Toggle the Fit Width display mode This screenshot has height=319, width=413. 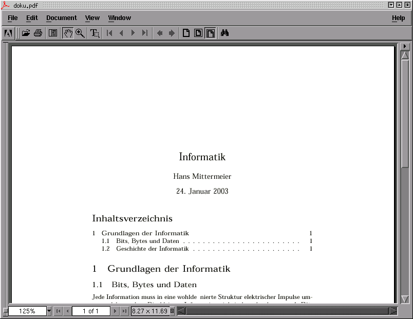pos(210,33)
